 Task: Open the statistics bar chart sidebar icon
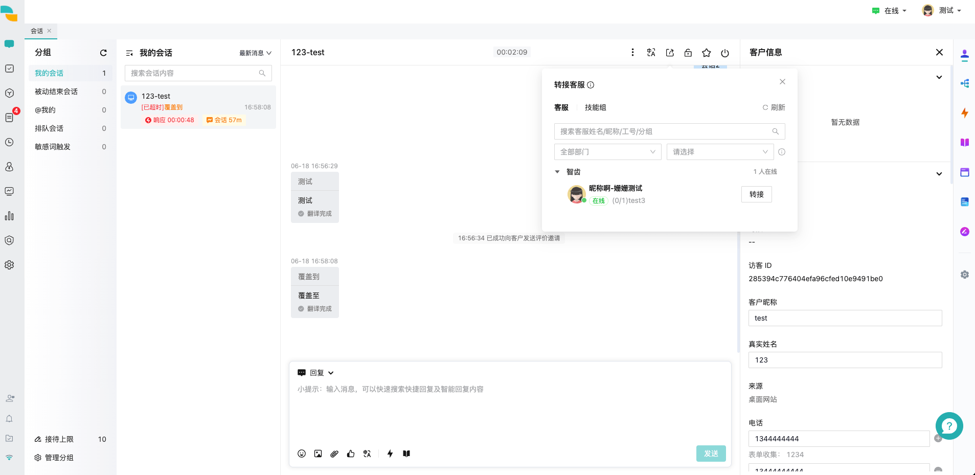tap(9, 216)
